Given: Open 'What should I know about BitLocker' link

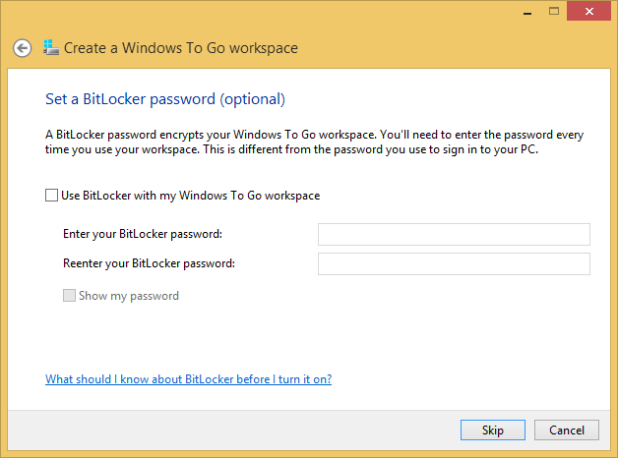Looking at the screenshot, I should point(188,379).
